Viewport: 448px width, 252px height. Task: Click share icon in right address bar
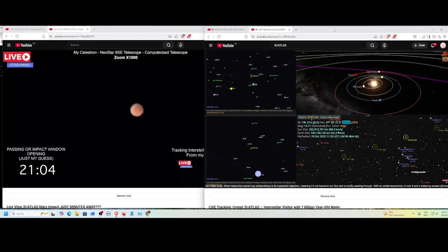tap(381, 36)
